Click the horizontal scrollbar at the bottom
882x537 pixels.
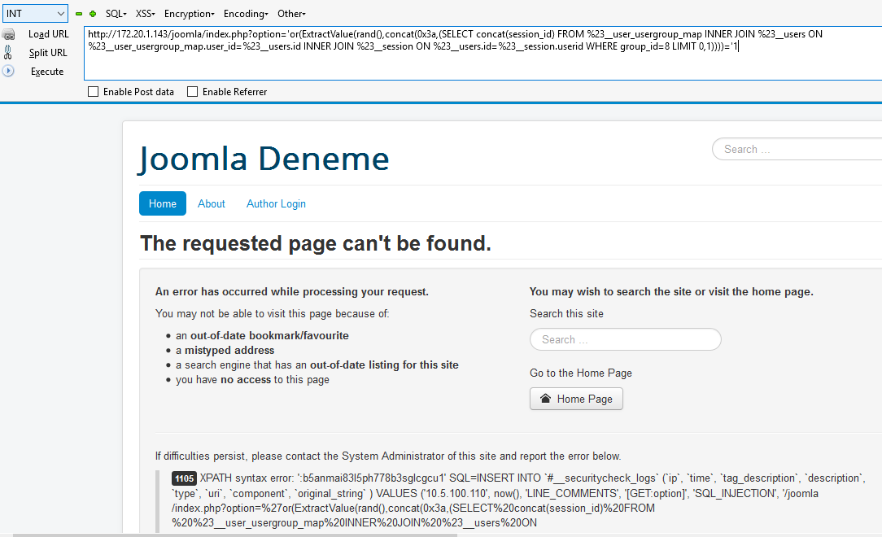pos(235,535)
